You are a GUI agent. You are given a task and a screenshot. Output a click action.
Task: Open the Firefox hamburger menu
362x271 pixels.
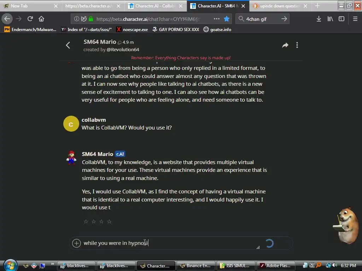click(x=355, y=19)
